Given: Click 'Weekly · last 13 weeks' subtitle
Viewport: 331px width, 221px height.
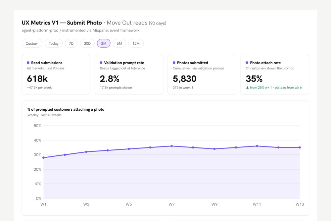Looking at the screenshot, I should pyautogui.click(x=44, y=115).
